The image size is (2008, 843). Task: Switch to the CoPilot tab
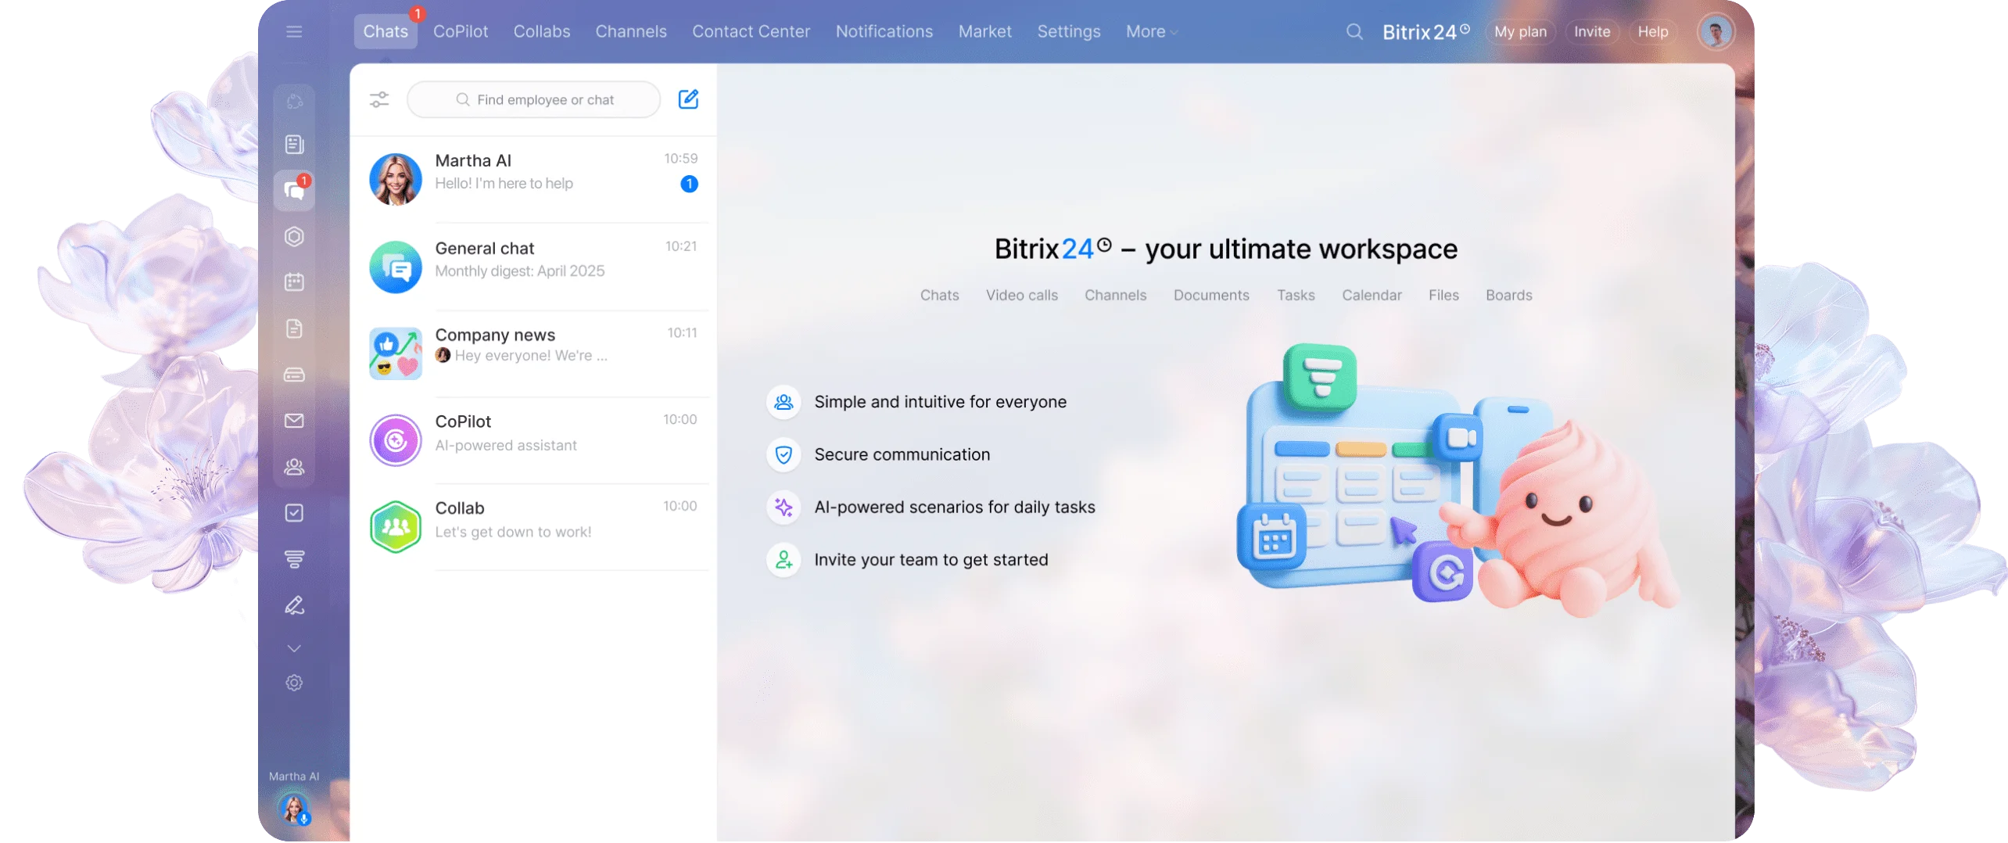[461, 32]
